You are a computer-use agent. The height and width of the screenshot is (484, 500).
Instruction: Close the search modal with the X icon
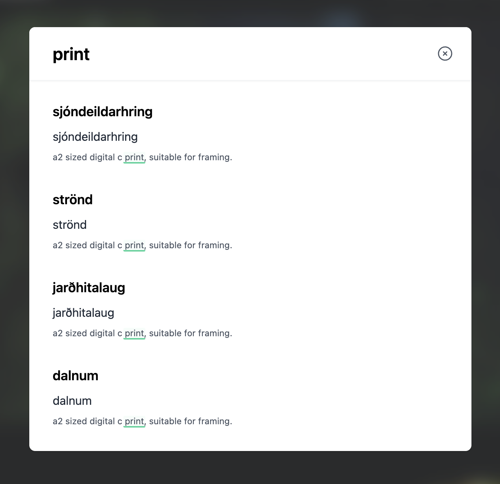pos(445,54)
